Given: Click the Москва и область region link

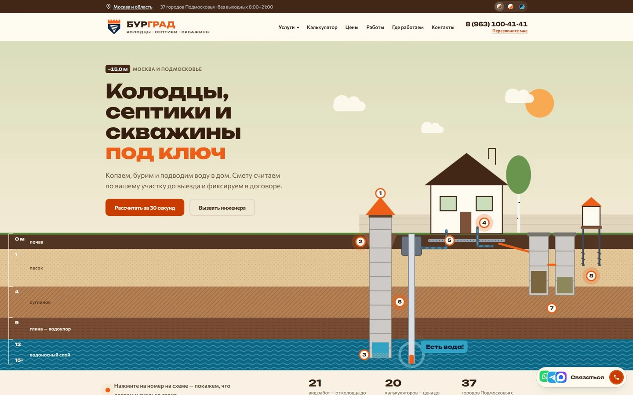Looking at the screenshot, I should tap(133, 7).
